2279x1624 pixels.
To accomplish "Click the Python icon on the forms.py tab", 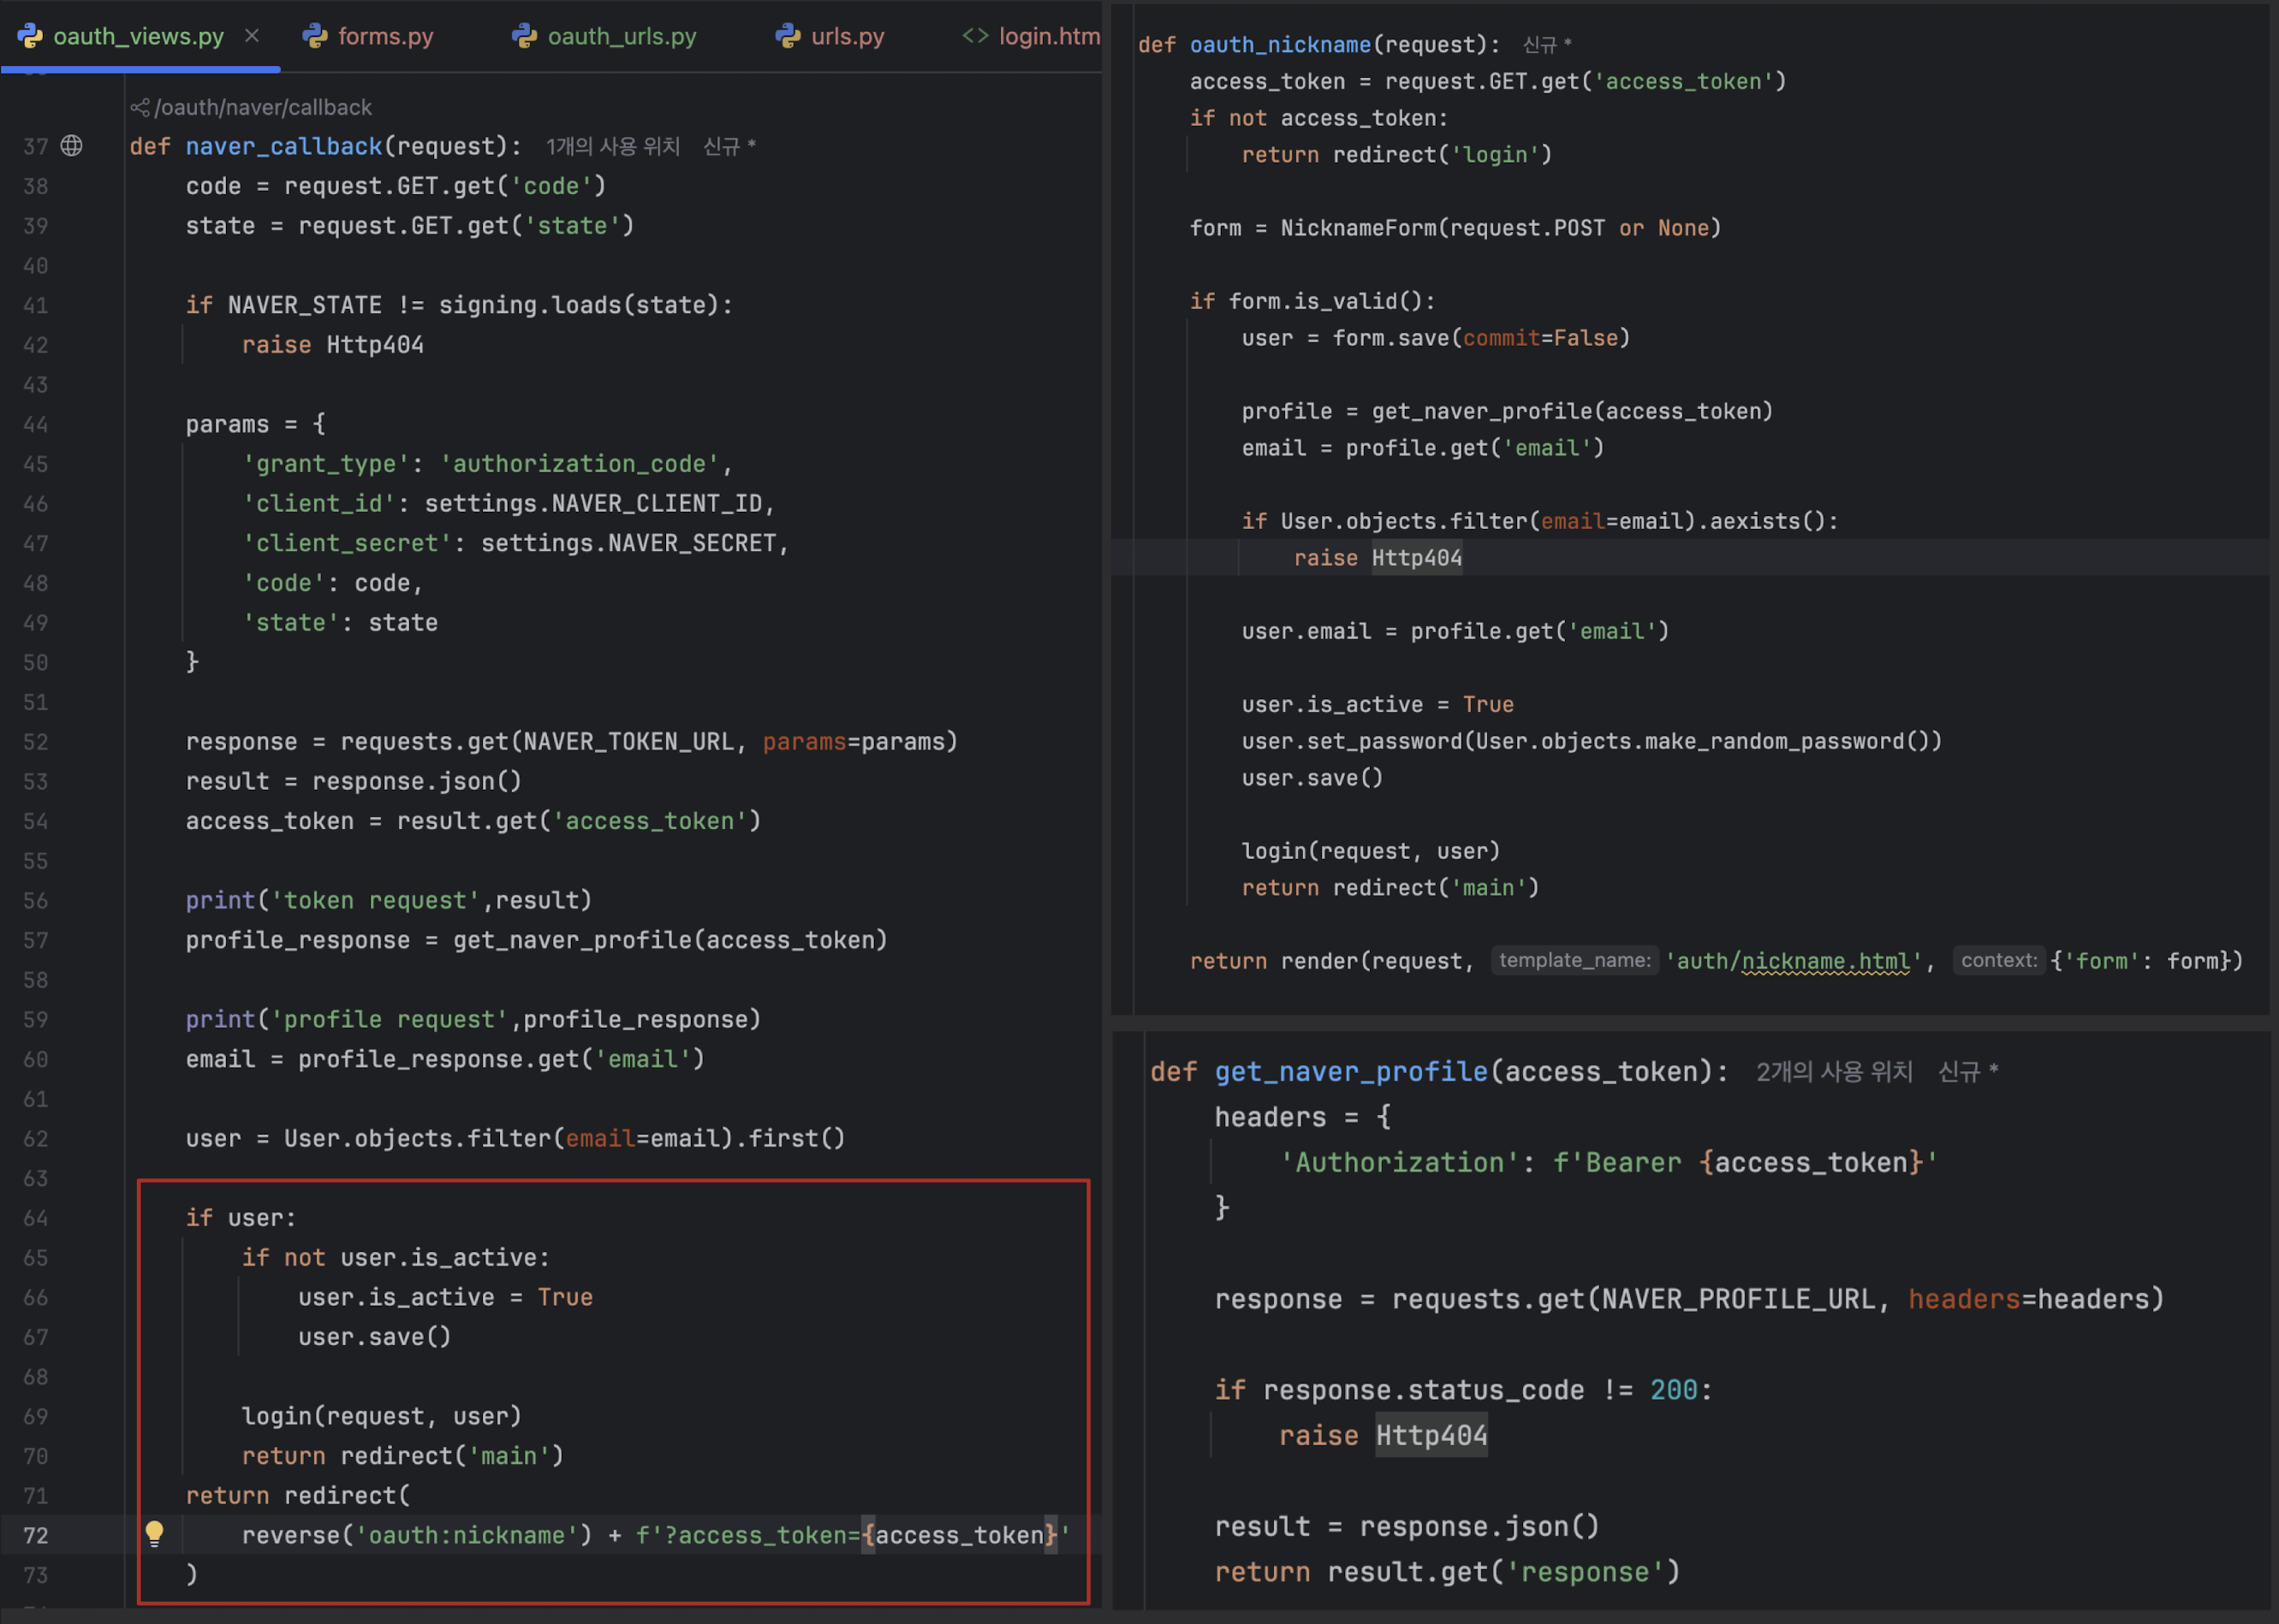I will 315,36.
